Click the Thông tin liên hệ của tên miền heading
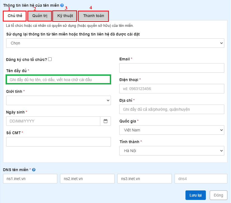The image size is (231, 203). 31,5
